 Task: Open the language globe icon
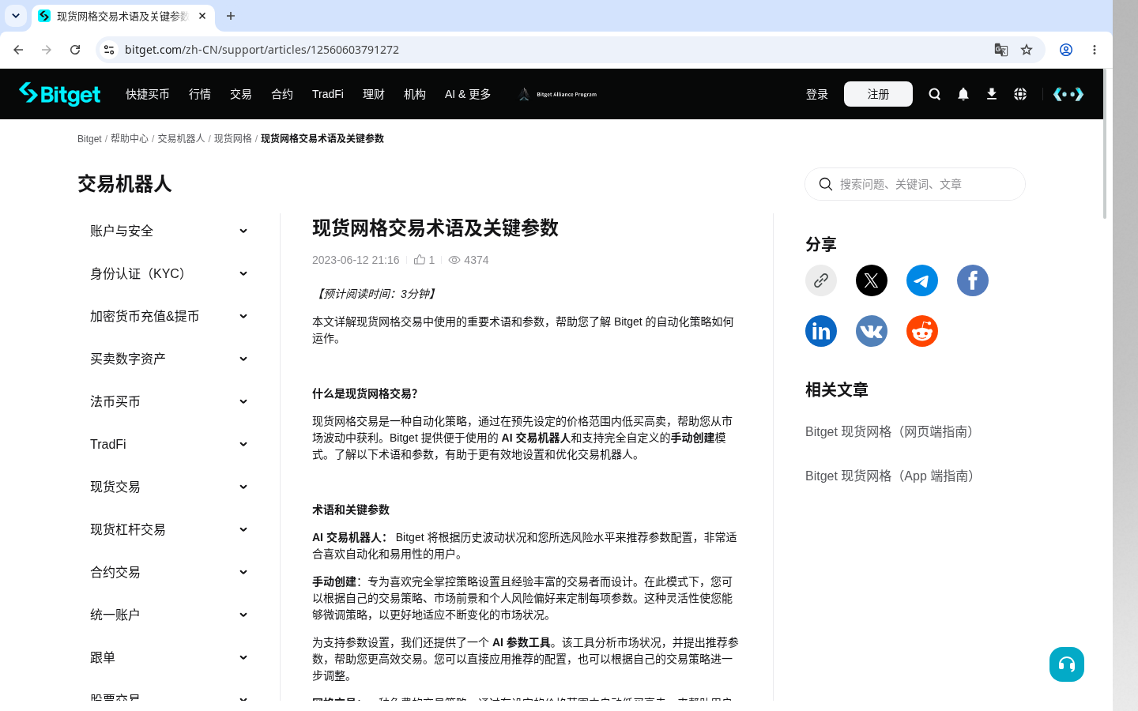click(x=1020, y=94)
